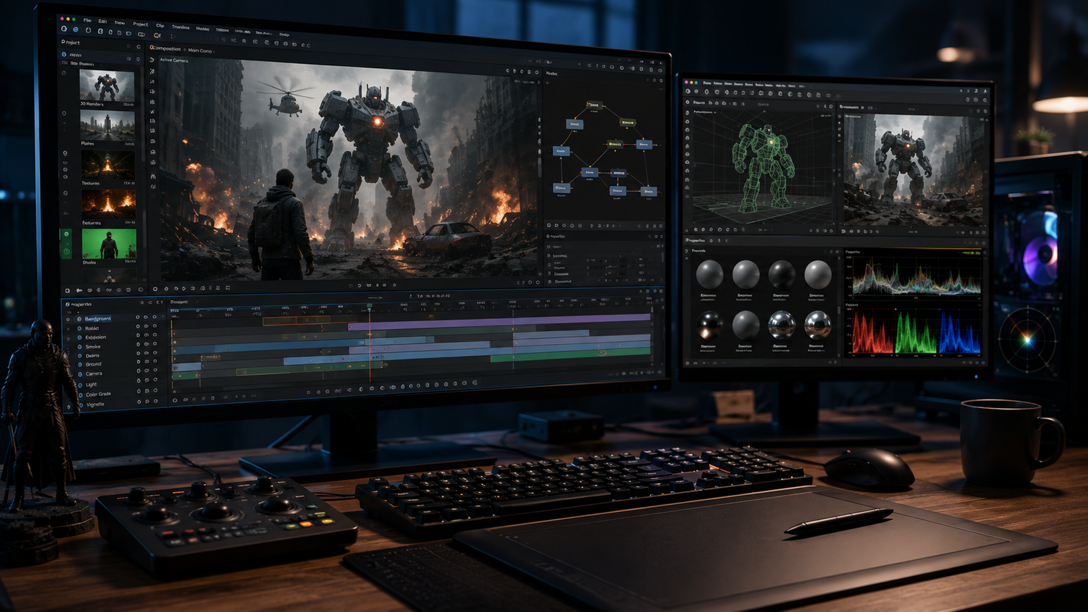Select the Smoke layer name

pyautogui.click(x=93, y=347)
